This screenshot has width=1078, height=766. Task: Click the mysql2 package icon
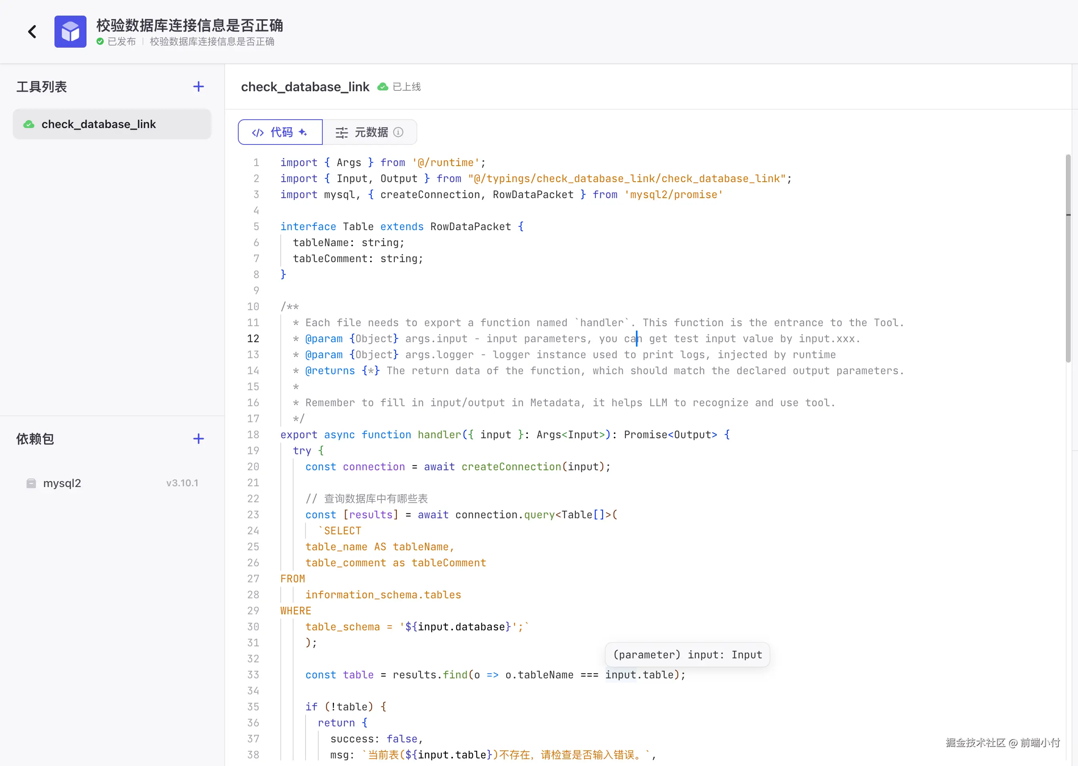tap(31, 483)
